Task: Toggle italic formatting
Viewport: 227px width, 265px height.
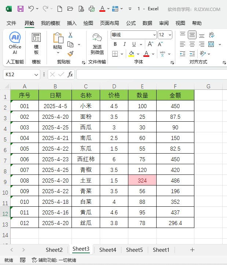Action: pos(125,44)
